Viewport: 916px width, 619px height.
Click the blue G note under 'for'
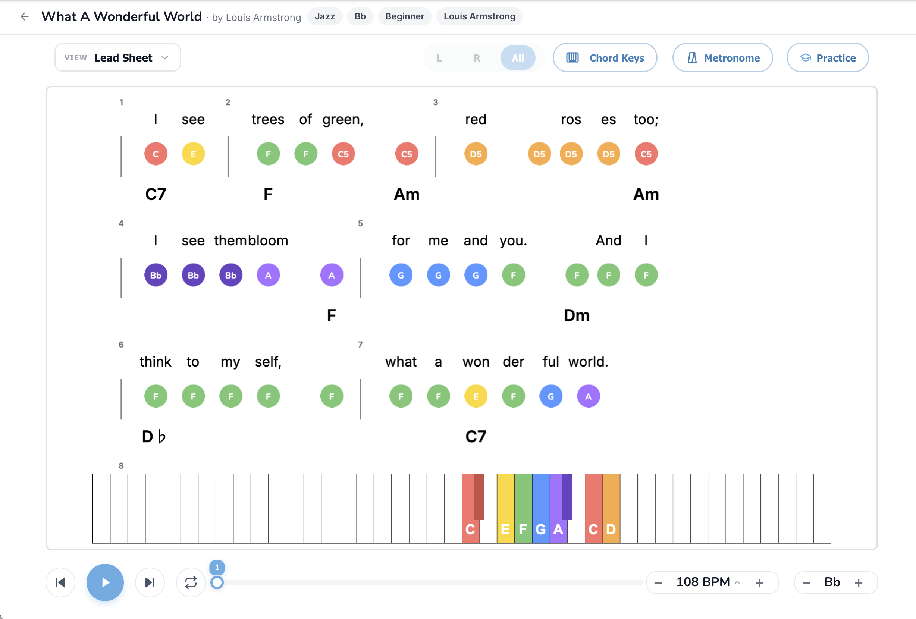pos(401,275)
